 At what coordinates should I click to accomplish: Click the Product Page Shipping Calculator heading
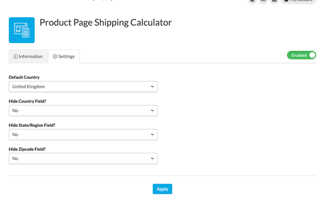click(x=106, y=23)
